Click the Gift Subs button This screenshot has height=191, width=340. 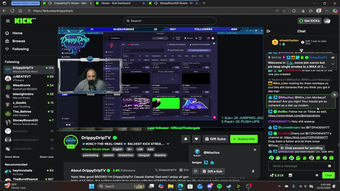tap(215, 139)
